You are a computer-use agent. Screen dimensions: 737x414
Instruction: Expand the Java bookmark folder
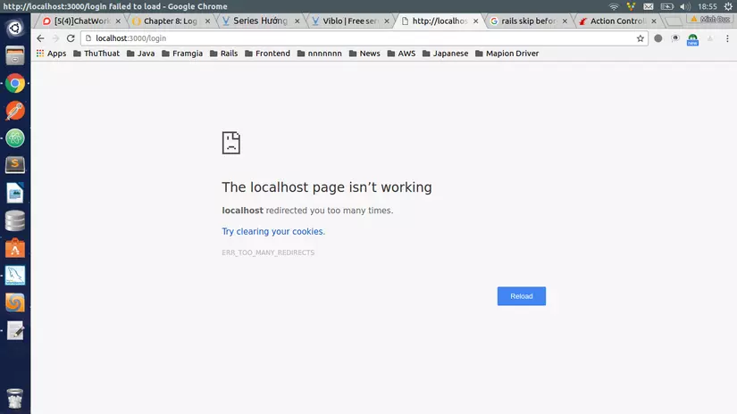pyautogui.click(x=140, y=54)
